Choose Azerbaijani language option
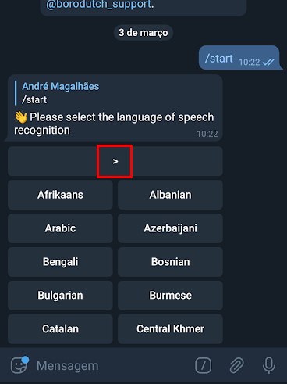This screenshot has height=384, width=287. [x=170, y=228]
